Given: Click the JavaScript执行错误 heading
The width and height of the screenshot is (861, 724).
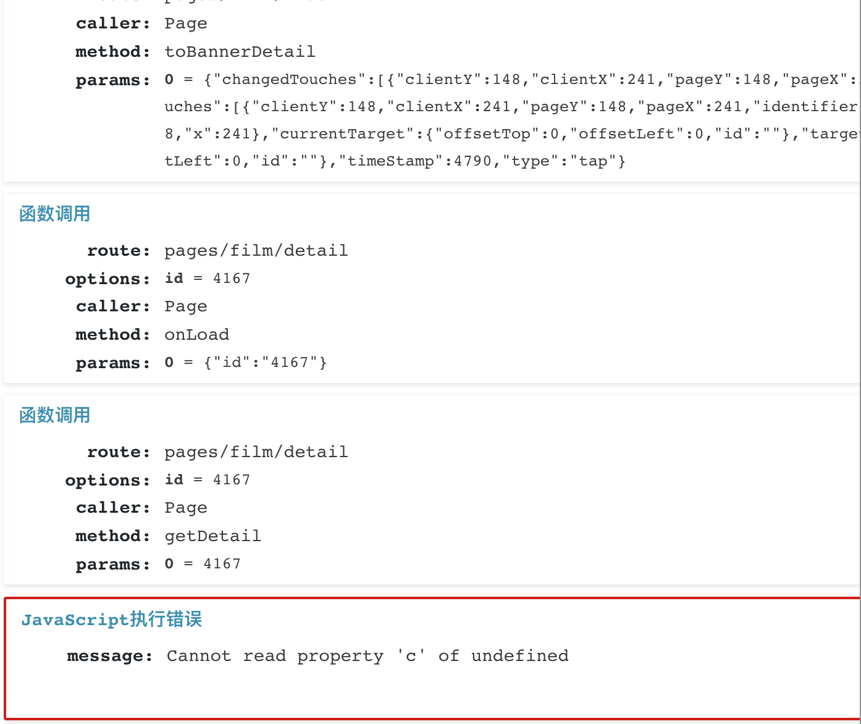Looking at the screenshot, I should pyautogui.click(x=112, y=620).
